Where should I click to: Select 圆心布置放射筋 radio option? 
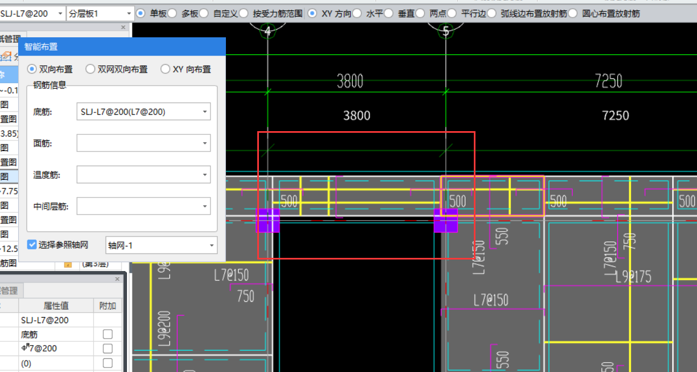pyautogui.click(x=573, y=13)
